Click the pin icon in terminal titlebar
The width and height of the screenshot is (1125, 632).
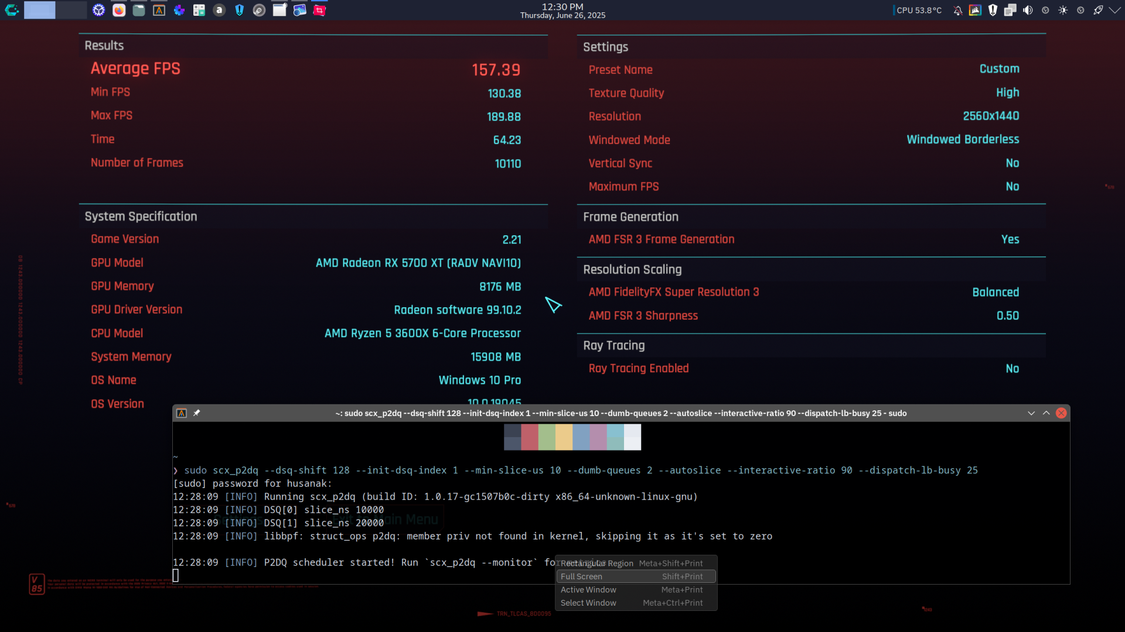pyautogui.click(x=197, y=413)
